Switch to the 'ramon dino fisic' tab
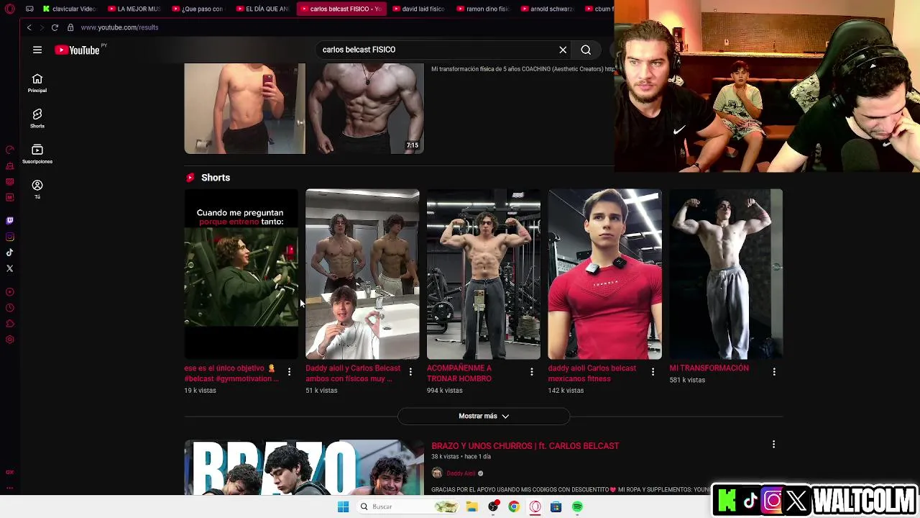The height and width of the screenshot is (518, 920). (484, 9)
